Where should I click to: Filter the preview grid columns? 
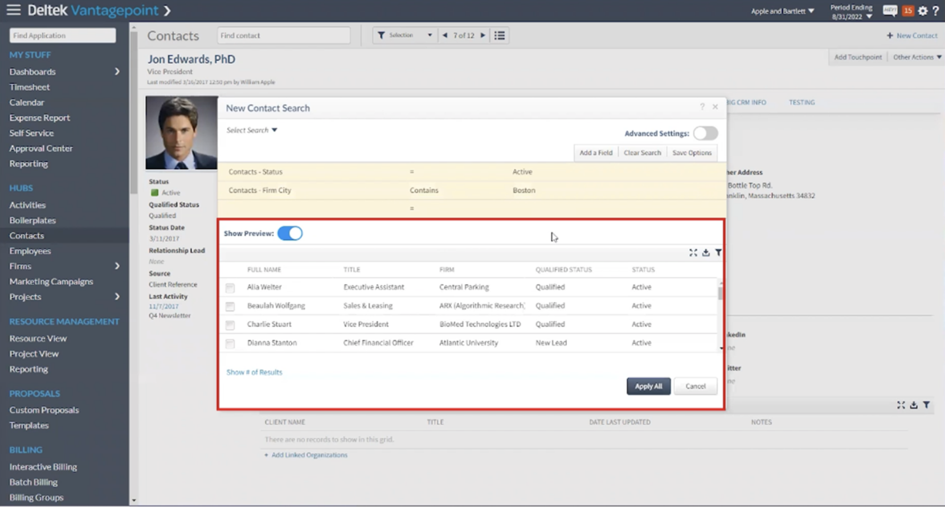pos(718,252)
